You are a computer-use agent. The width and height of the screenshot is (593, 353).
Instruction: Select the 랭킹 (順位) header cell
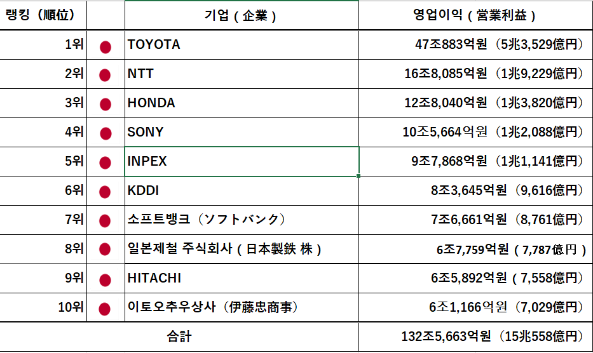[43, 15]
